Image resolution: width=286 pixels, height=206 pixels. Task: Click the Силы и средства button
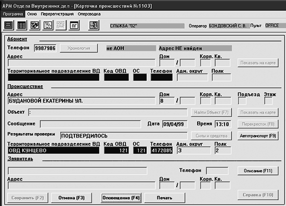coord(211,136)
